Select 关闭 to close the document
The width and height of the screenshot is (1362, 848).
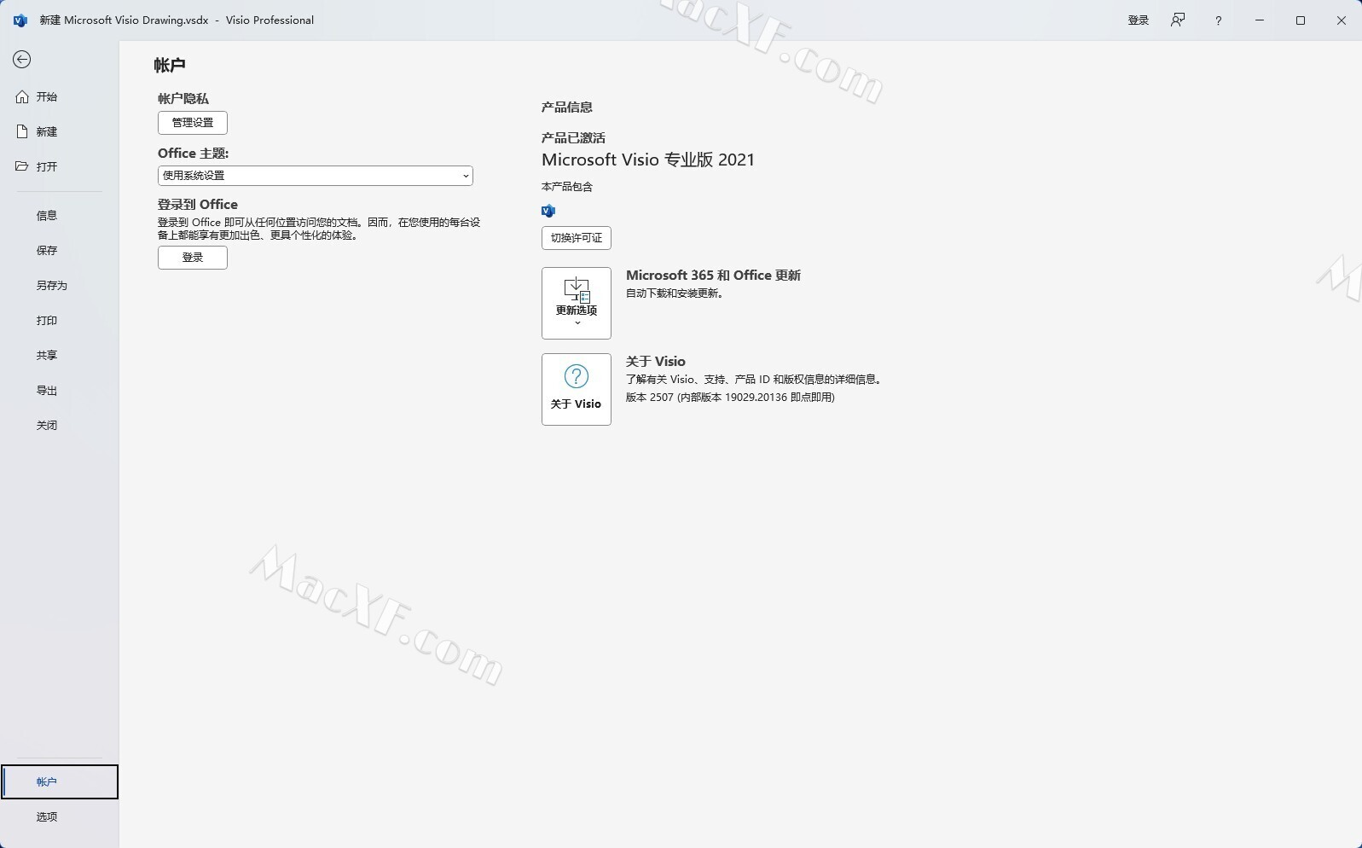[x=59, y=426]
